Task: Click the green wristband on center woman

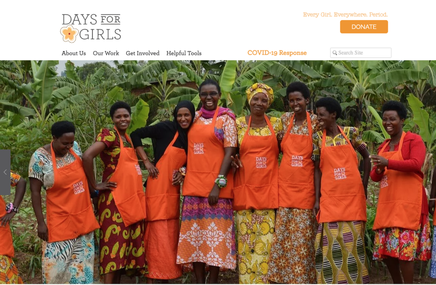Action: pos(221,181)
